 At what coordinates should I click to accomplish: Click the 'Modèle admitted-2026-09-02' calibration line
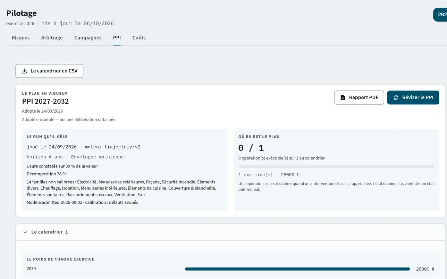pos(82,202)
